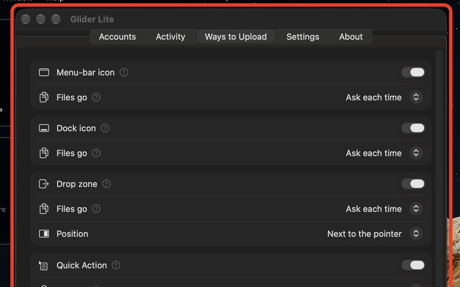Toggle the Drop zone switch
Image resolution: width=460 pixels, height=287 pixels.
[413, 184]
